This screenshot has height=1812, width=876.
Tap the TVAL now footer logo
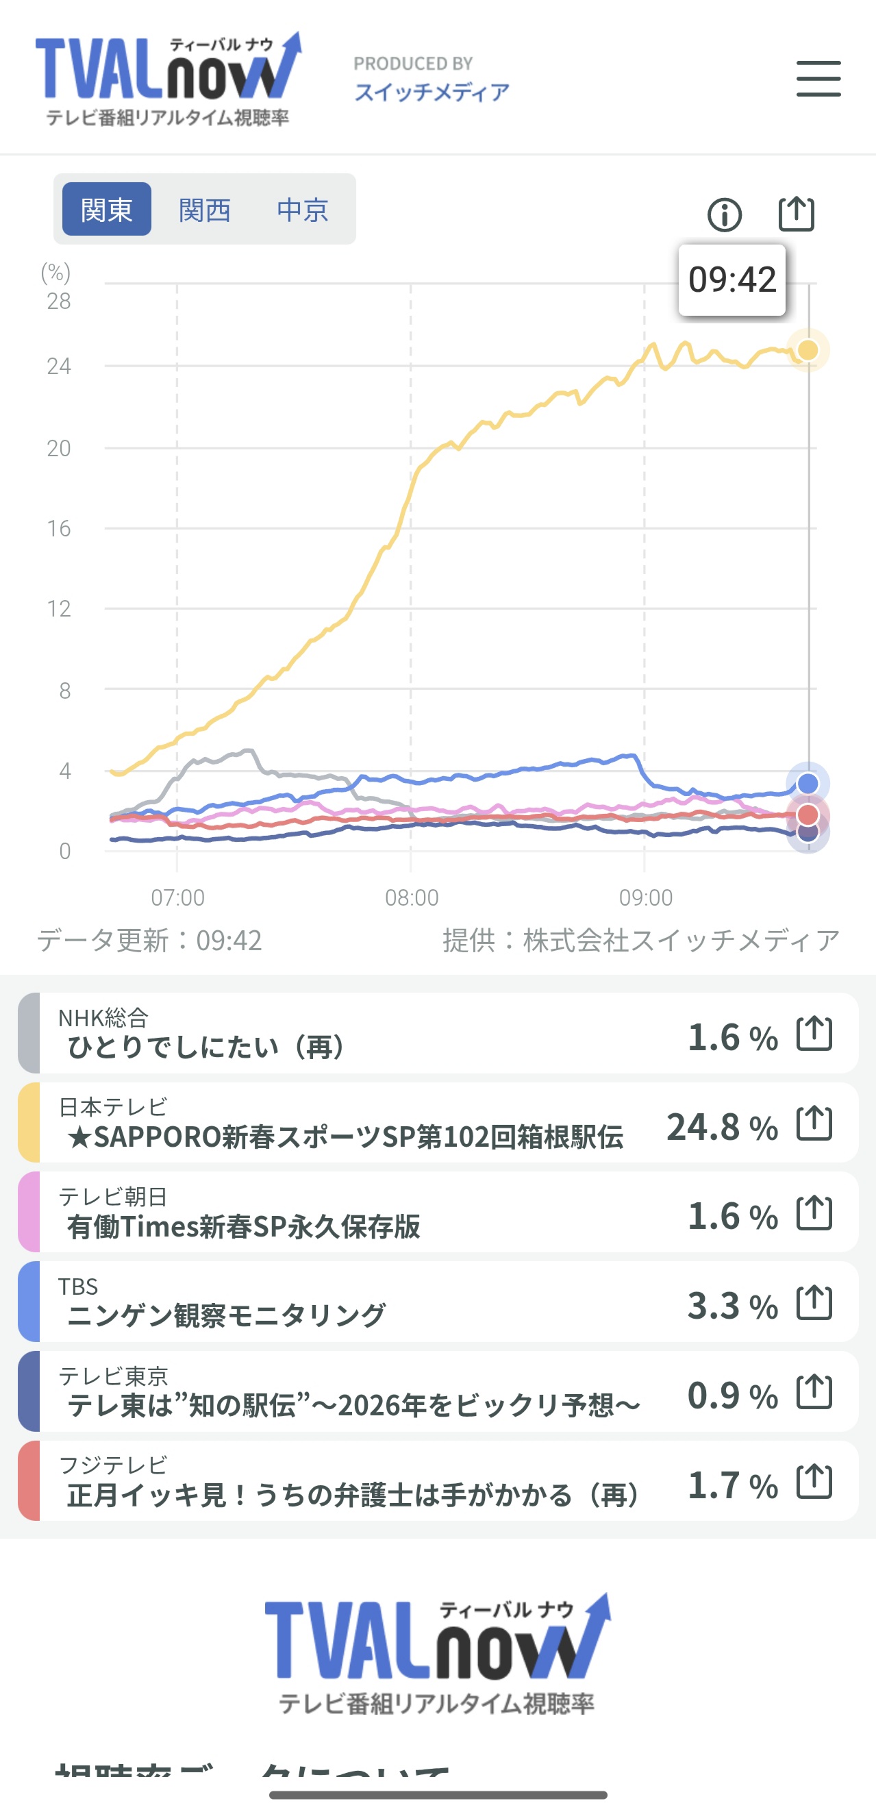pos(437,1654)
